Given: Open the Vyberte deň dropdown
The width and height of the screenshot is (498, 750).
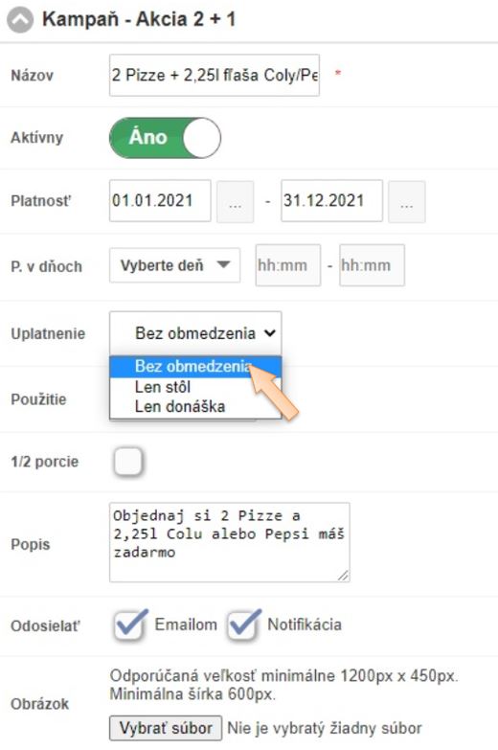Looking at the screenshot, I should (174, 265).
